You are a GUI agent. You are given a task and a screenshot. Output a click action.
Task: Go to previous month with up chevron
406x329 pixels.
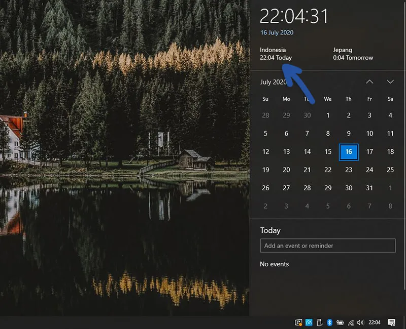coord(369,82)
